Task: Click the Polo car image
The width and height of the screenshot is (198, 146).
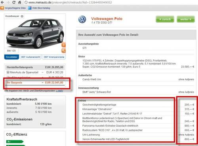Action: 35,33
